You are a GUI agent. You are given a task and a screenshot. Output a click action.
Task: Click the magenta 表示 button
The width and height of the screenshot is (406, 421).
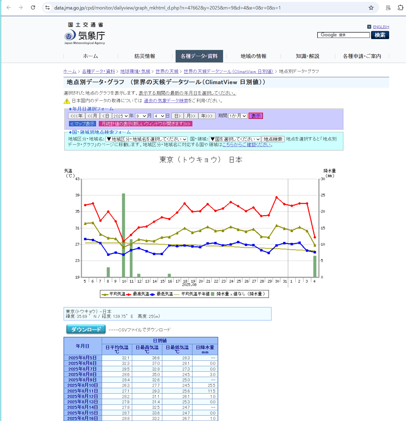click(256, 116)
